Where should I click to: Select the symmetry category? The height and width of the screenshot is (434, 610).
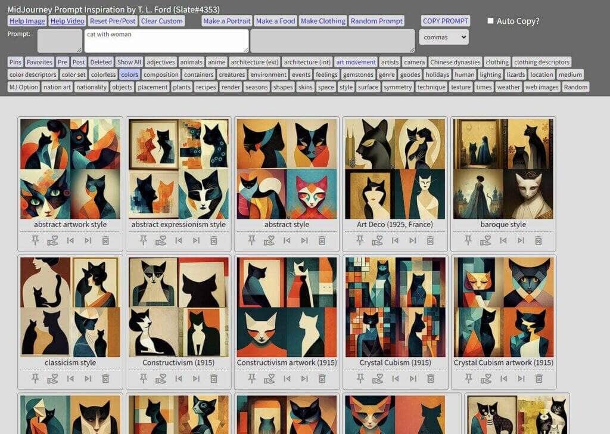point(397,87)
